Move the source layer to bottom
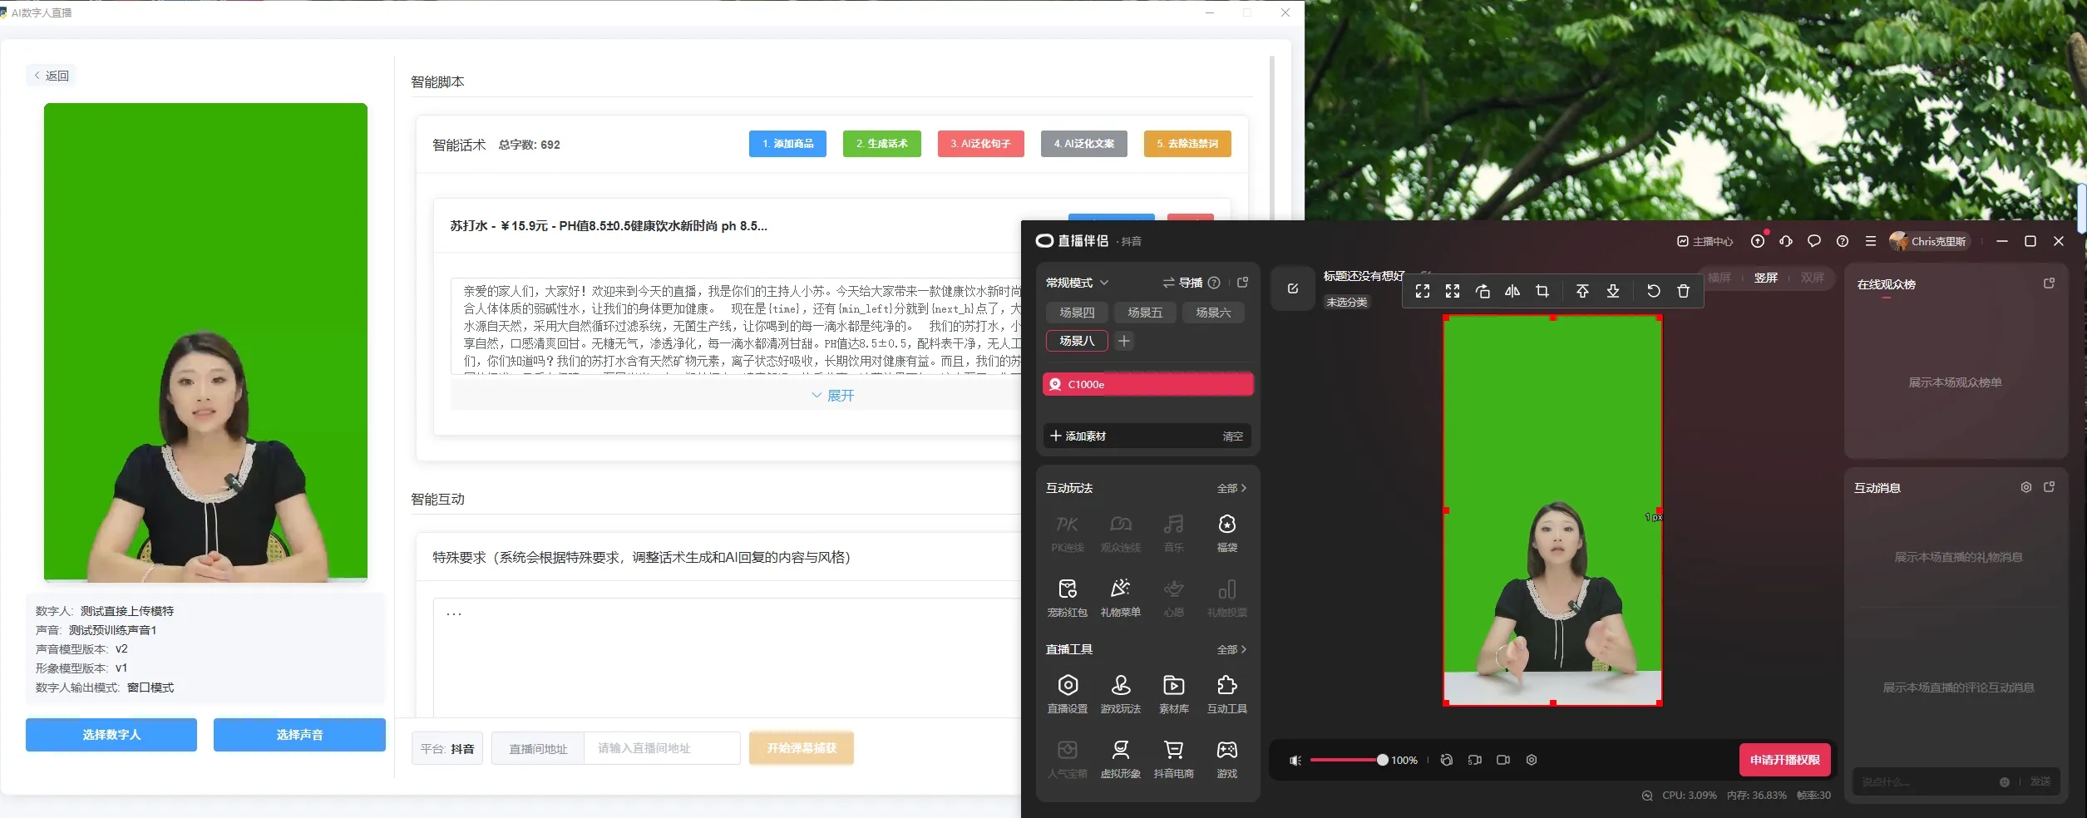Image resolution: width=2087 pixels, height=818 pixels. click(1613, 291)
